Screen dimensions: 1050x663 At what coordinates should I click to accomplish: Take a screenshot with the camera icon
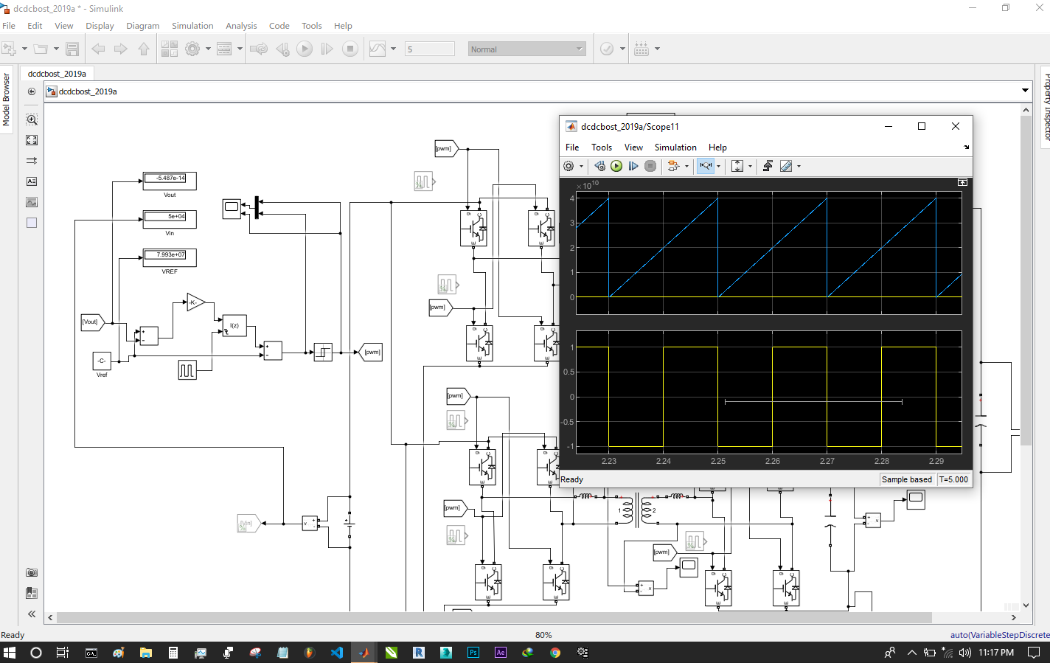[x=32, y=572]
